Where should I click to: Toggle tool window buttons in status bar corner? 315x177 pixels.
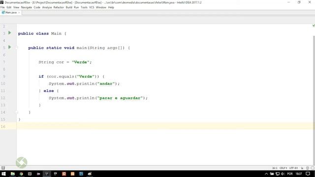point(3,168)
